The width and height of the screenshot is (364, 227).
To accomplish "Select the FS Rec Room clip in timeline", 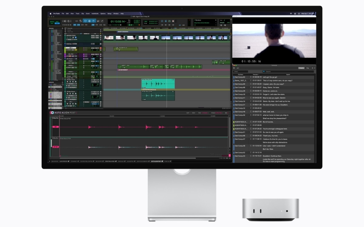I will 158,95.
